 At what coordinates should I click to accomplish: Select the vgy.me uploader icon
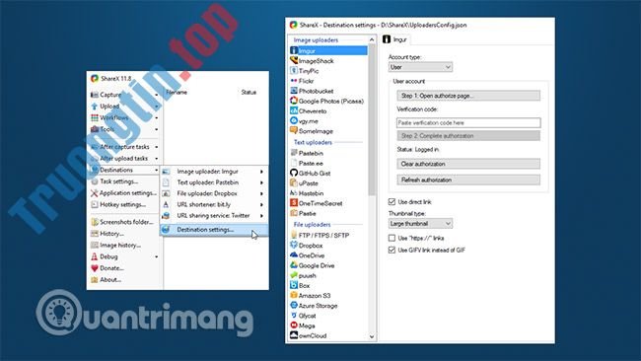point(294,121)
